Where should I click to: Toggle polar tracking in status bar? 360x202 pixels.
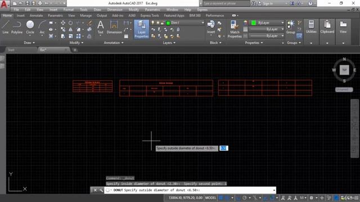(245, 198)
